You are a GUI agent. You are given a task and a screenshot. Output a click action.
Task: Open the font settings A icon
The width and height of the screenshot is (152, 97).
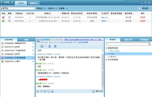pyautogui.click(x=38, y=91)
